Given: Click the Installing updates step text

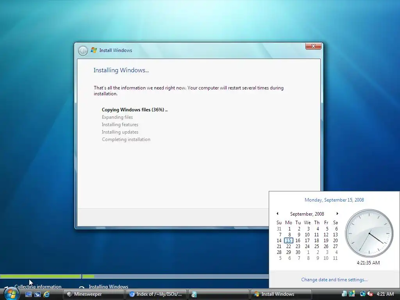Looking at the screenshot, I should (120, 132).
